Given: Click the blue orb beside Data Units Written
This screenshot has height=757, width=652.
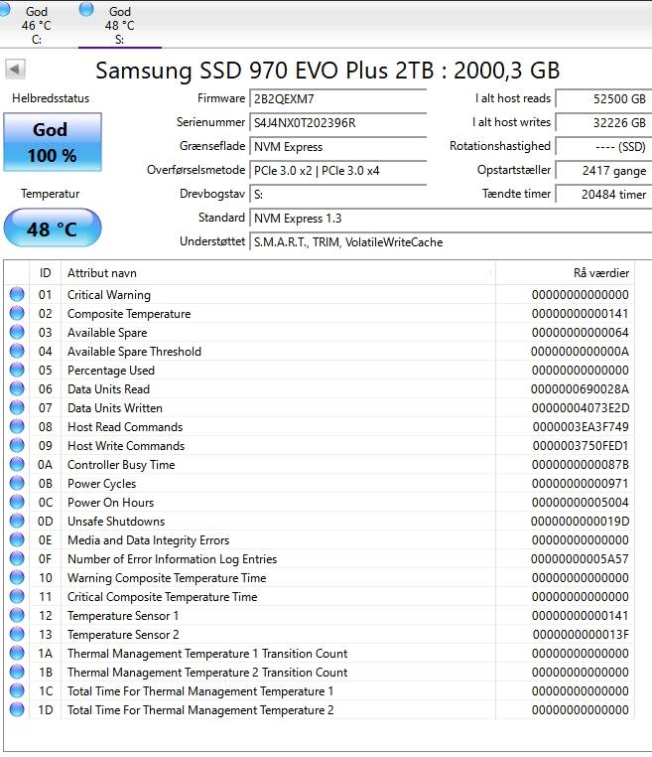Looking at the screenshot, I should click(17, 407).
